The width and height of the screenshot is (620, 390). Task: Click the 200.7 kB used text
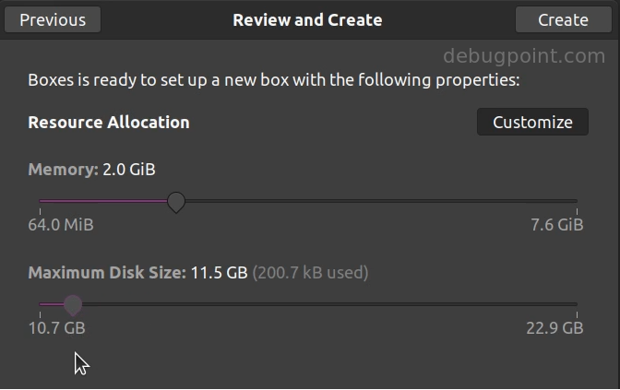[311, 273]
